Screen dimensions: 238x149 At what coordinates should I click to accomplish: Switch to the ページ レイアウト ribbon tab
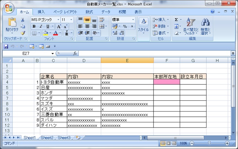pyautogui.click(x=65, y=12)
